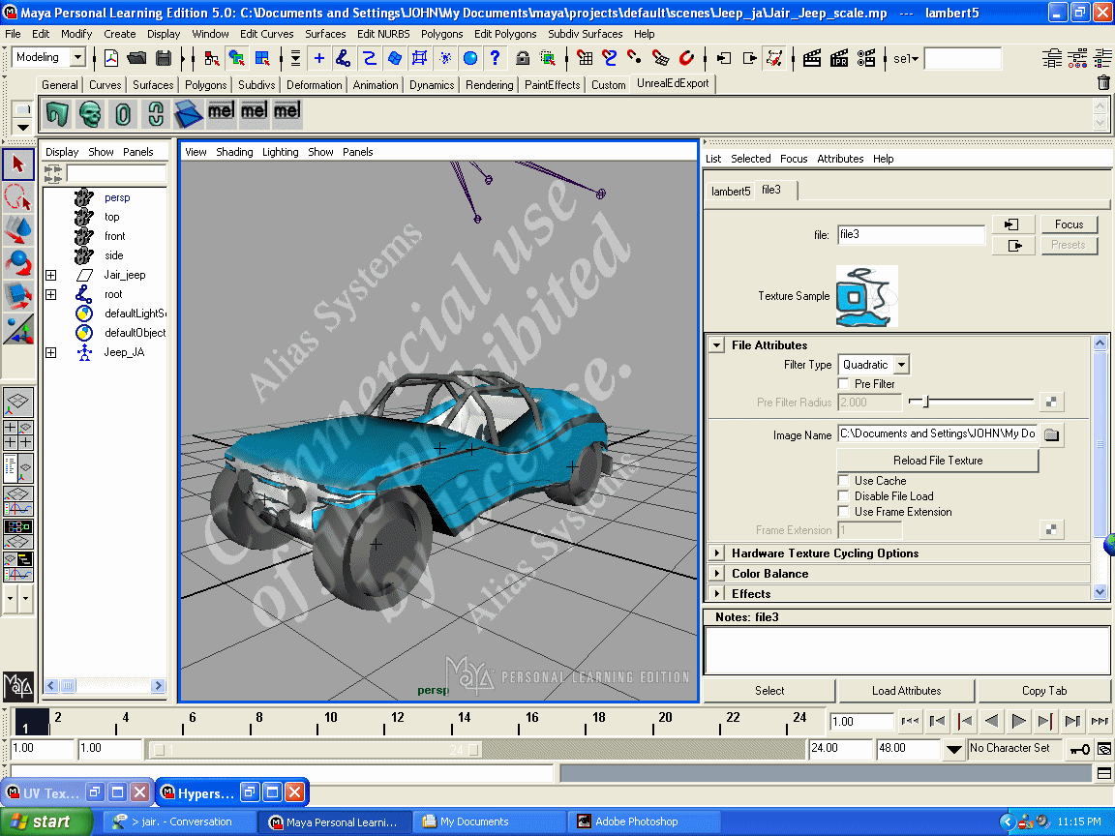1115x836 pixels.
Task: Switch to the Rendering shelf tab
Action: 489,85
